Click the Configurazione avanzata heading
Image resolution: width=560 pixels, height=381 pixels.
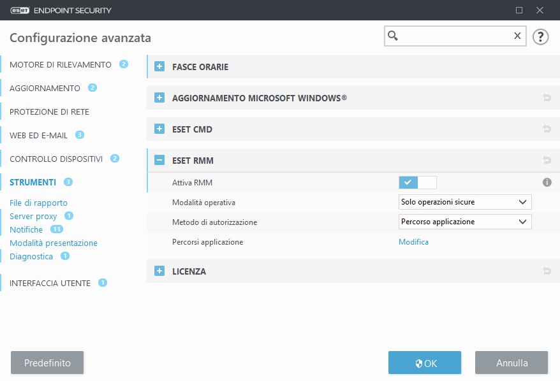[80, 38]
